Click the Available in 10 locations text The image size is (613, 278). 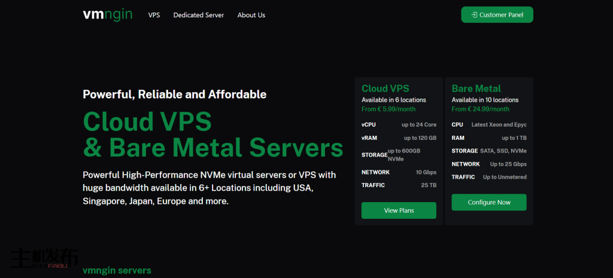[x=485, y=100]
